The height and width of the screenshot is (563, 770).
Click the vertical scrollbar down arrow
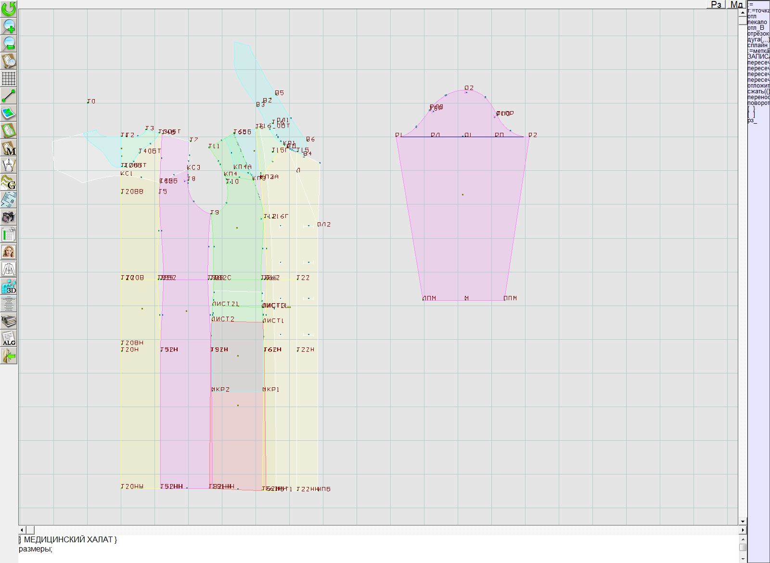click(743, 521)
